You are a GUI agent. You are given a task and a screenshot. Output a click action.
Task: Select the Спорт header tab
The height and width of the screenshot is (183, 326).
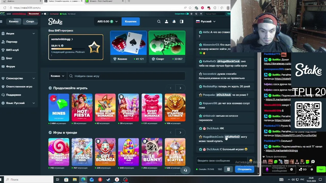coord(30,22)
